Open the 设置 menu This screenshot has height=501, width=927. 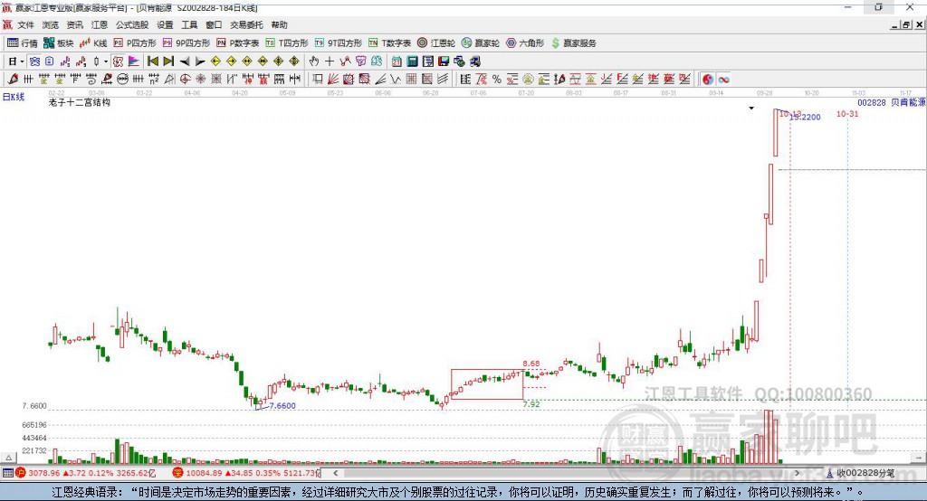point(165,24)
